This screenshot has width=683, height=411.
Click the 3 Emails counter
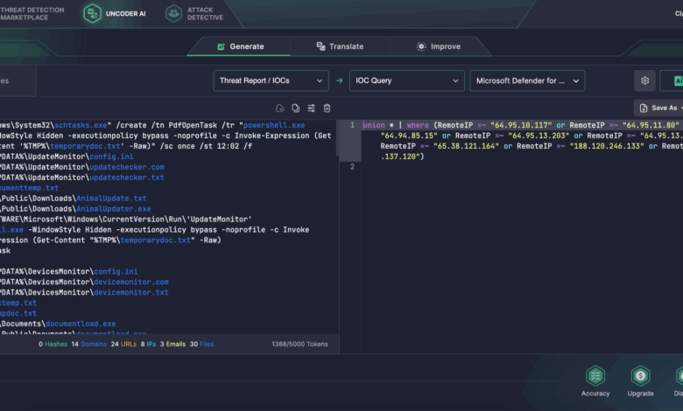pyautogui.click(x=173, y=344)
